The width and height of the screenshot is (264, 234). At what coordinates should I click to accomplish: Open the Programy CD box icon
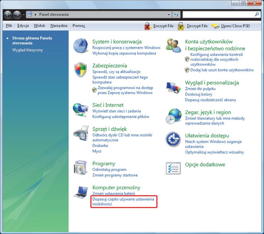tap(81, 168)
